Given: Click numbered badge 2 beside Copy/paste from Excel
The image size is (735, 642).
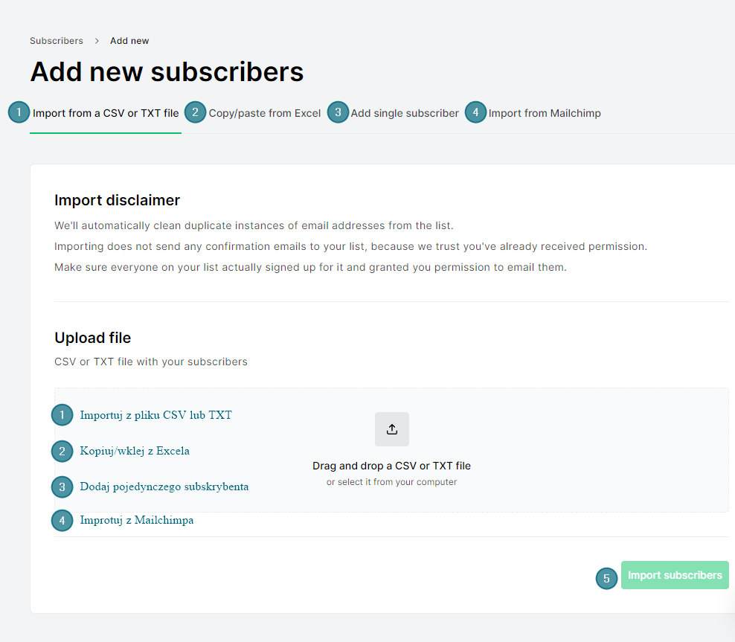Looking at the screenshot, I should (x=196, y=112).
